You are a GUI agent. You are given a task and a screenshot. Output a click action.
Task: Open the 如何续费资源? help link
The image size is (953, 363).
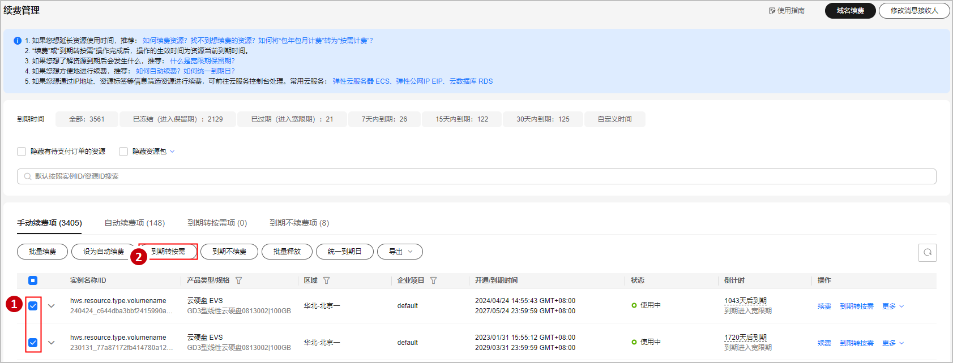pyautogui.click(x=164, y=41)
